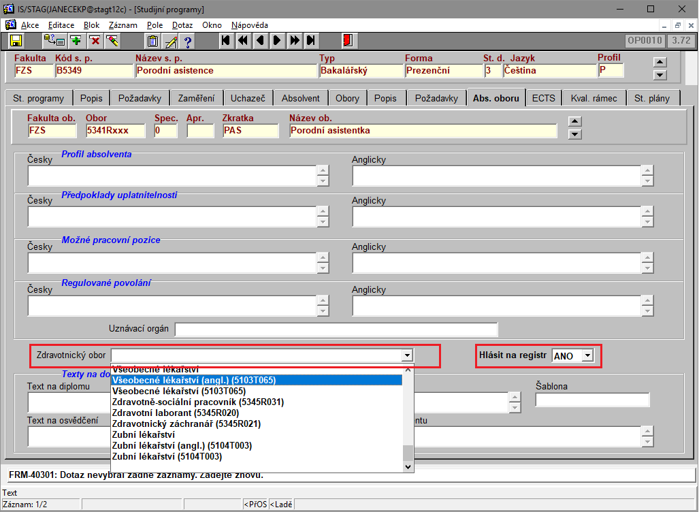The height and width of the screenshot is (512, 699).
Task: Click the Šablona input field
Action: click(x=592, y=400)
